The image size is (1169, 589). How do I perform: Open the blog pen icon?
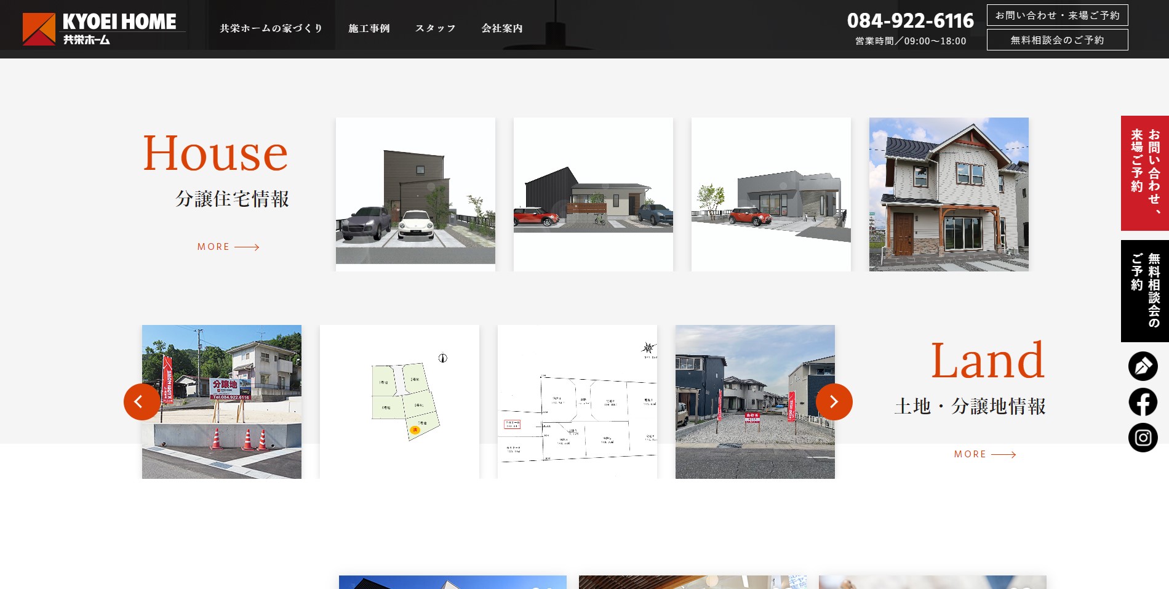[x=1143, y=366]
